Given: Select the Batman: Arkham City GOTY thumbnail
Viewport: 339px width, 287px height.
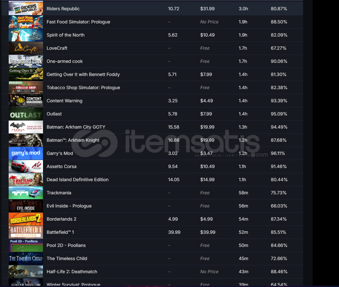Looking at the screenshot, I should pos(26,127).
